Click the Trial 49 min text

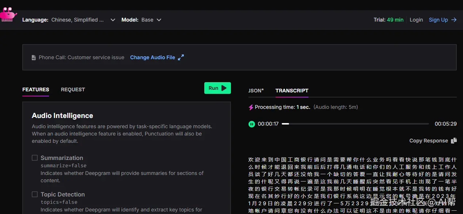click(388, 20)
